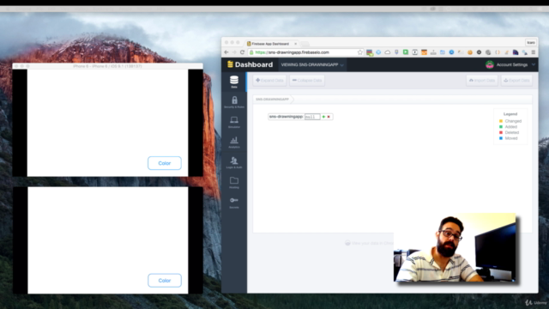This screenshot has height=309, width=549.
Task: Close the Firebase App Dashboard tab
Action: coord(295,44)
